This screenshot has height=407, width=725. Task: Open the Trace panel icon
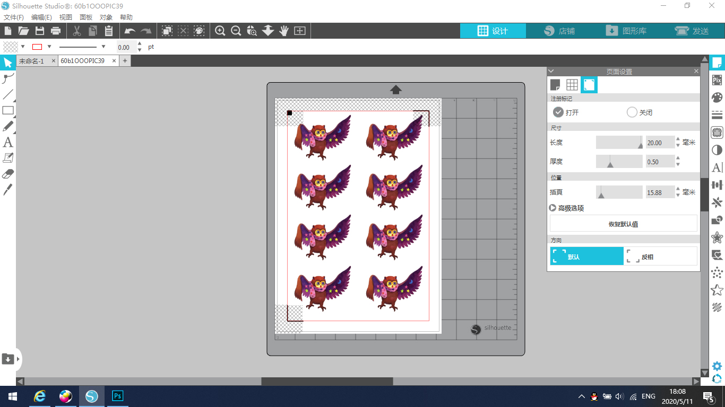pyautogui.click(x=717, y=132)
